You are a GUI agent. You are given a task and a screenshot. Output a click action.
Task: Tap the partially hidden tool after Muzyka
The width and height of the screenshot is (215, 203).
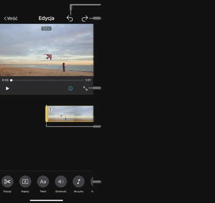pos(92,181)
